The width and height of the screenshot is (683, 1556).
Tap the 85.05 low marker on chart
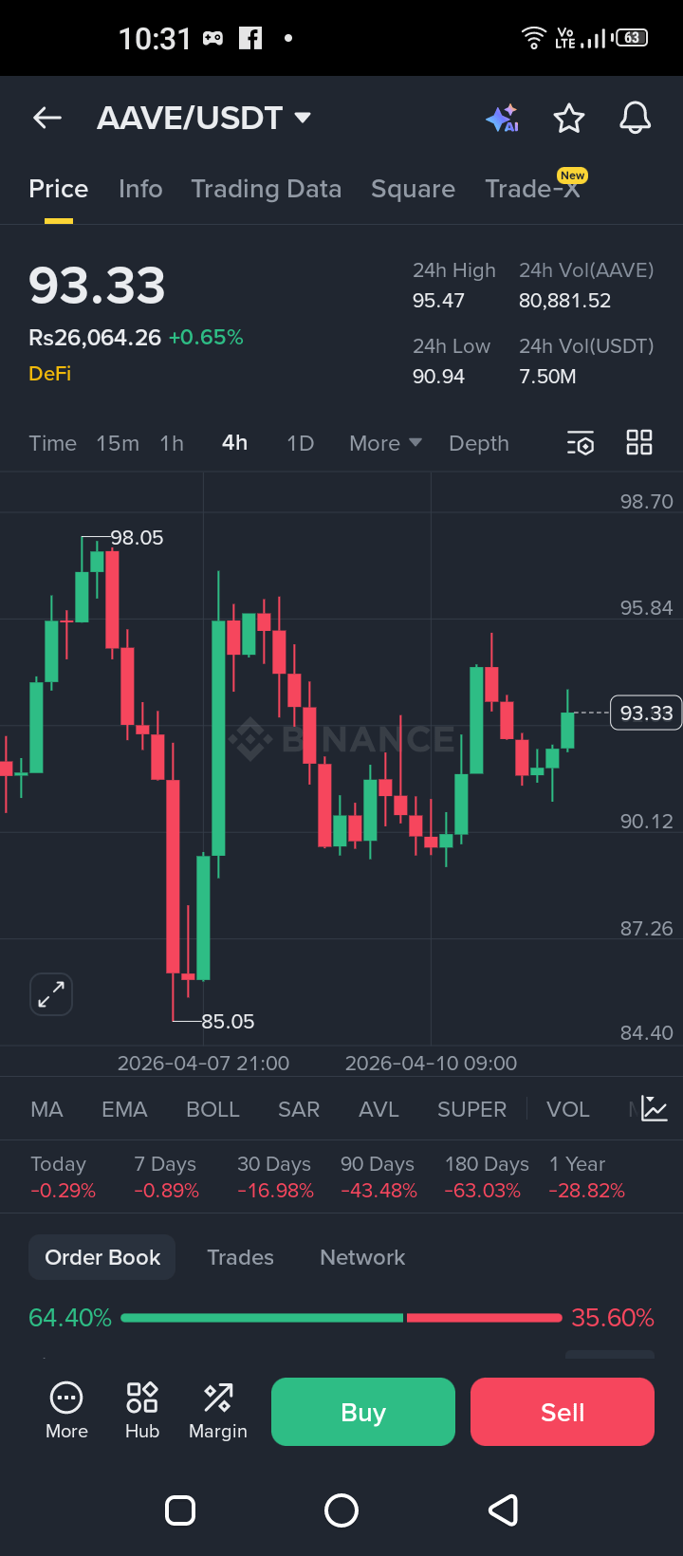point(228,1022)
